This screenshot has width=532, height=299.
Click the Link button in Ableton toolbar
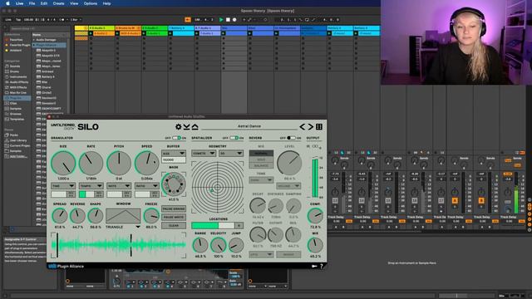click(8, 20)
